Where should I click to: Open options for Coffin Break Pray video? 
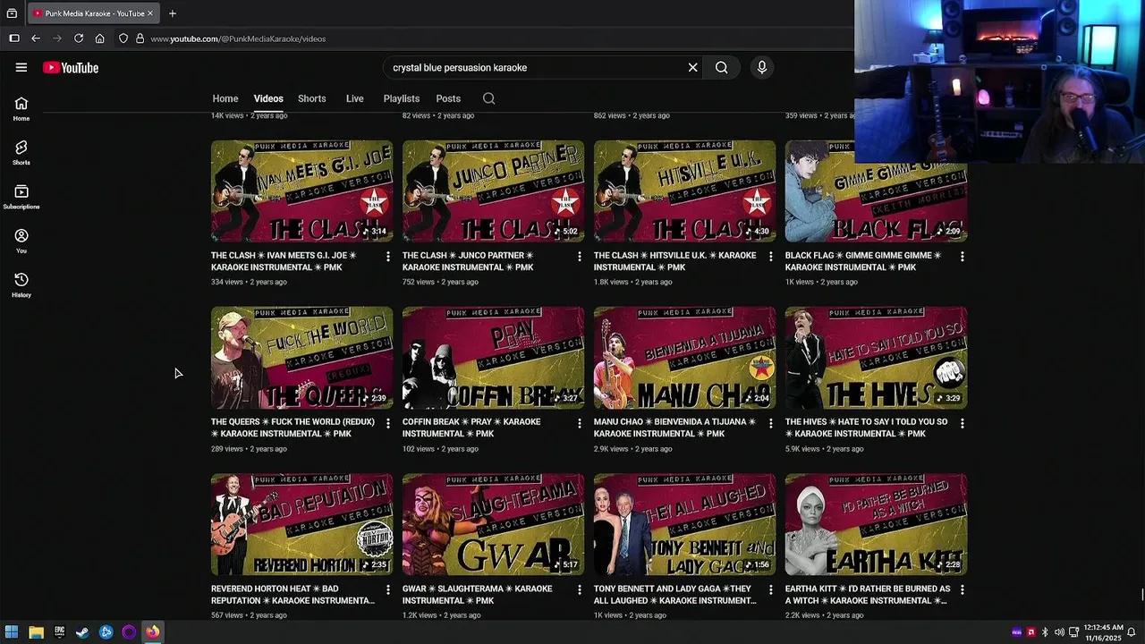(x=579, y=423)
